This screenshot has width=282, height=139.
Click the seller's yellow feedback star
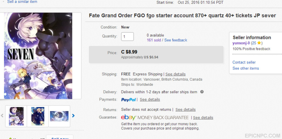(x=259, y=43)
